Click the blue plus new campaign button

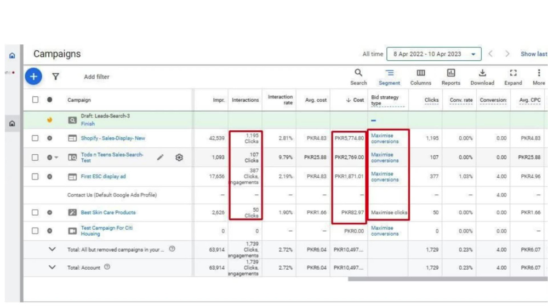click(33, 77)
